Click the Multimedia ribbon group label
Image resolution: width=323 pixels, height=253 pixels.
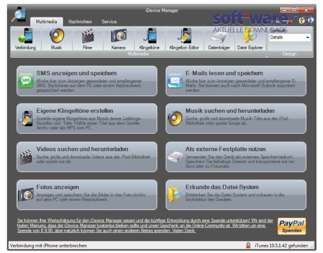(x=138, y=54)
